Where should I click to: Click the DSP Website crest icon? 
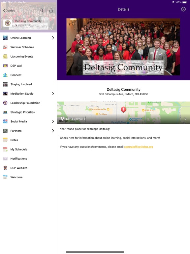coord(5,168)
